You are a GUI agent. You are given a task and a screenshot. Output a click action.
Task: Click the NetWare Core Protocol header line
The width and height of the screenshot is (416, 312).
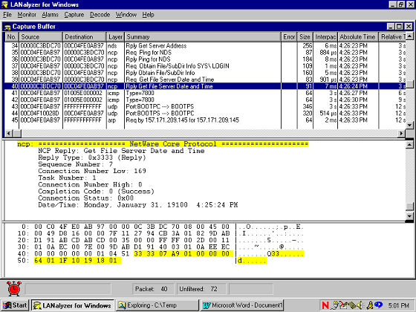tap(163, 144)
